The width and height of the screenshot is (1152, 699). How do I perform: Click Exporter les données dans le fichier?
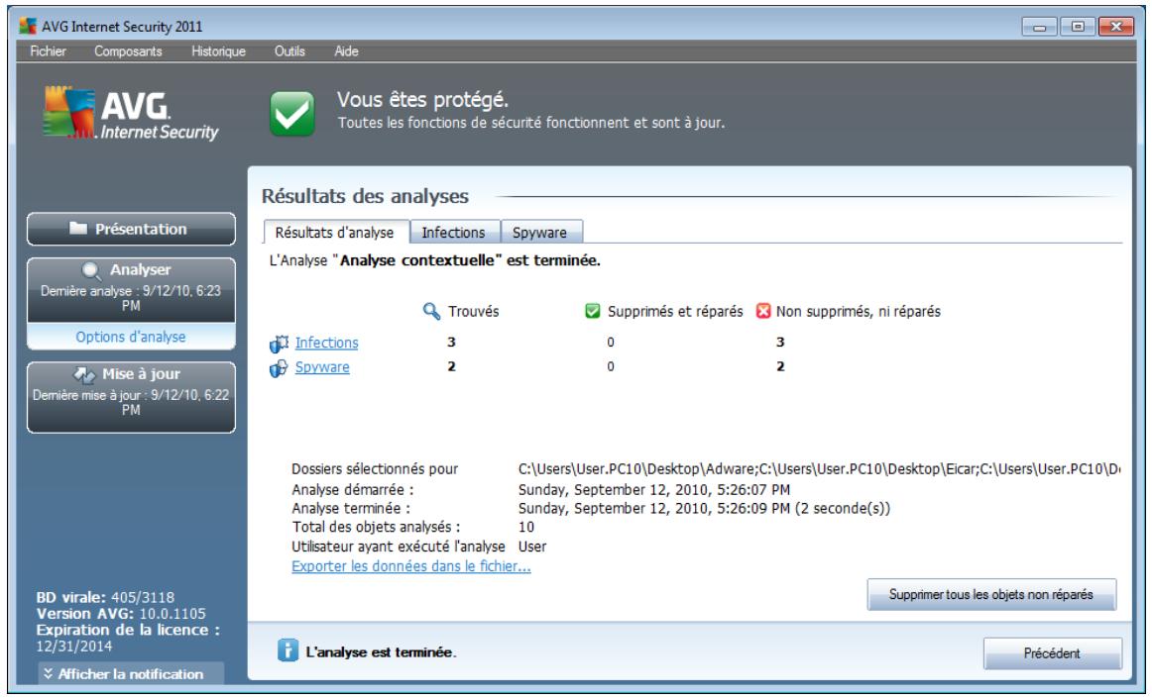point(410,566)
